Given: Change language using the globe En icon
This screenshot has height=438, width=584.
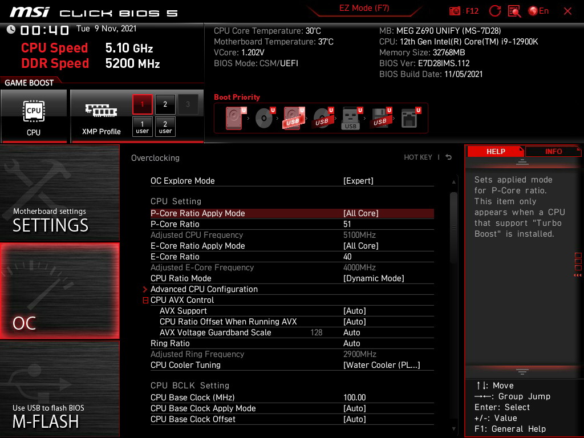Looking at the screenshot, I should pyautogui.click(x=538, y=11).
